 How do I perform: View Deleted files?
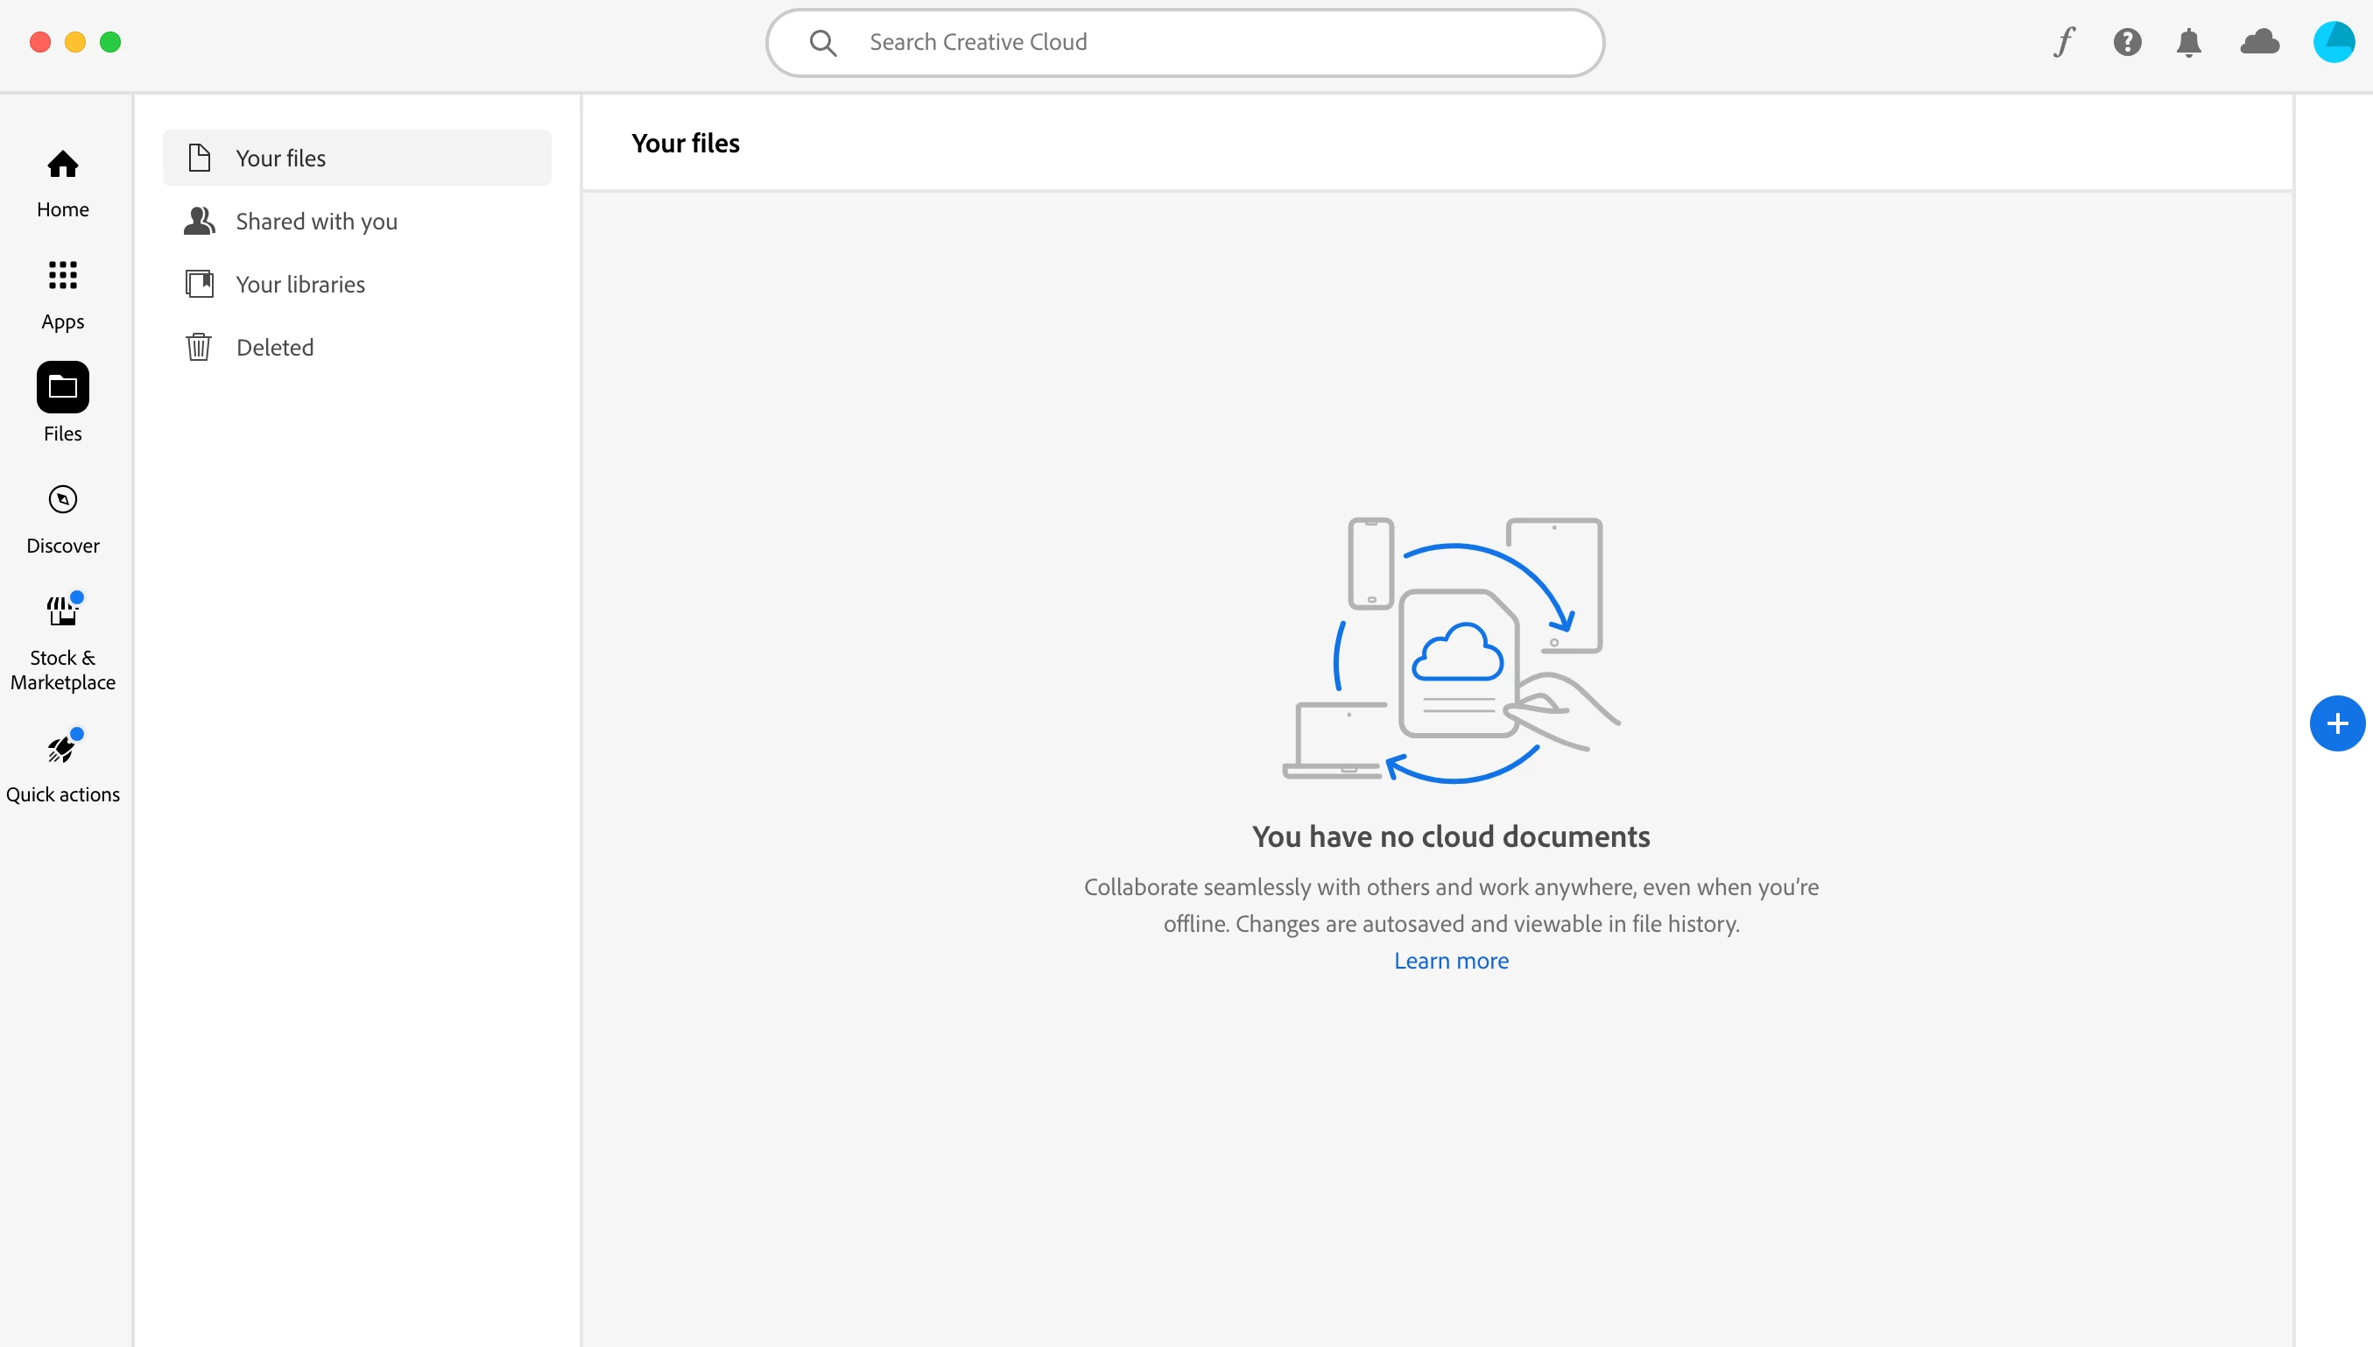click(275, 347)
